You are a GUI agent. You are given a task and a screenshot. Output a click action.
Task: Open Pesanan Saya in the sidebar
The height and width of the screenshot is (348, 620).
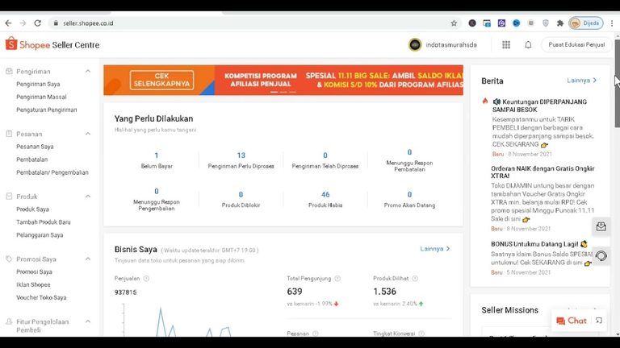35,147
